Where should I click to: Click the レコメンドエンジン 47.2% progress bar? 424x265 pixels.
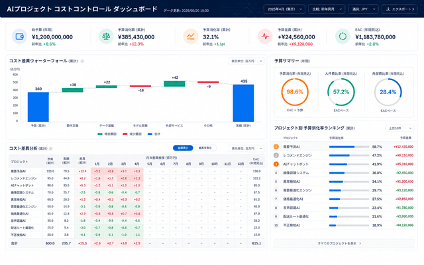[x=349, y=156]
